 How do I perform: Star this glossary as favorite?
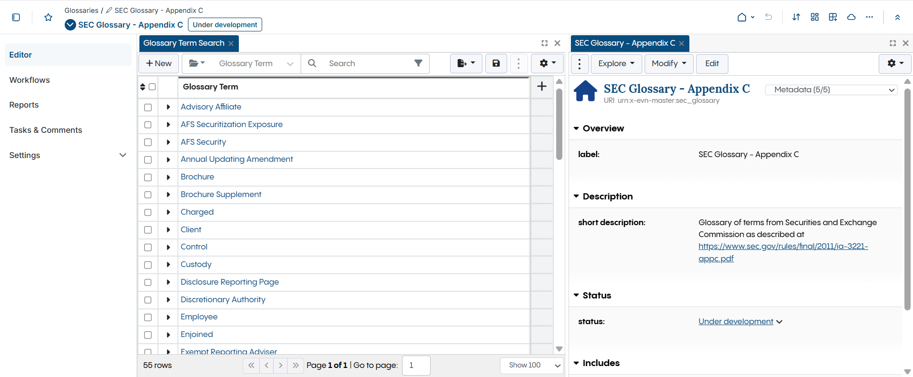[48, 17]
